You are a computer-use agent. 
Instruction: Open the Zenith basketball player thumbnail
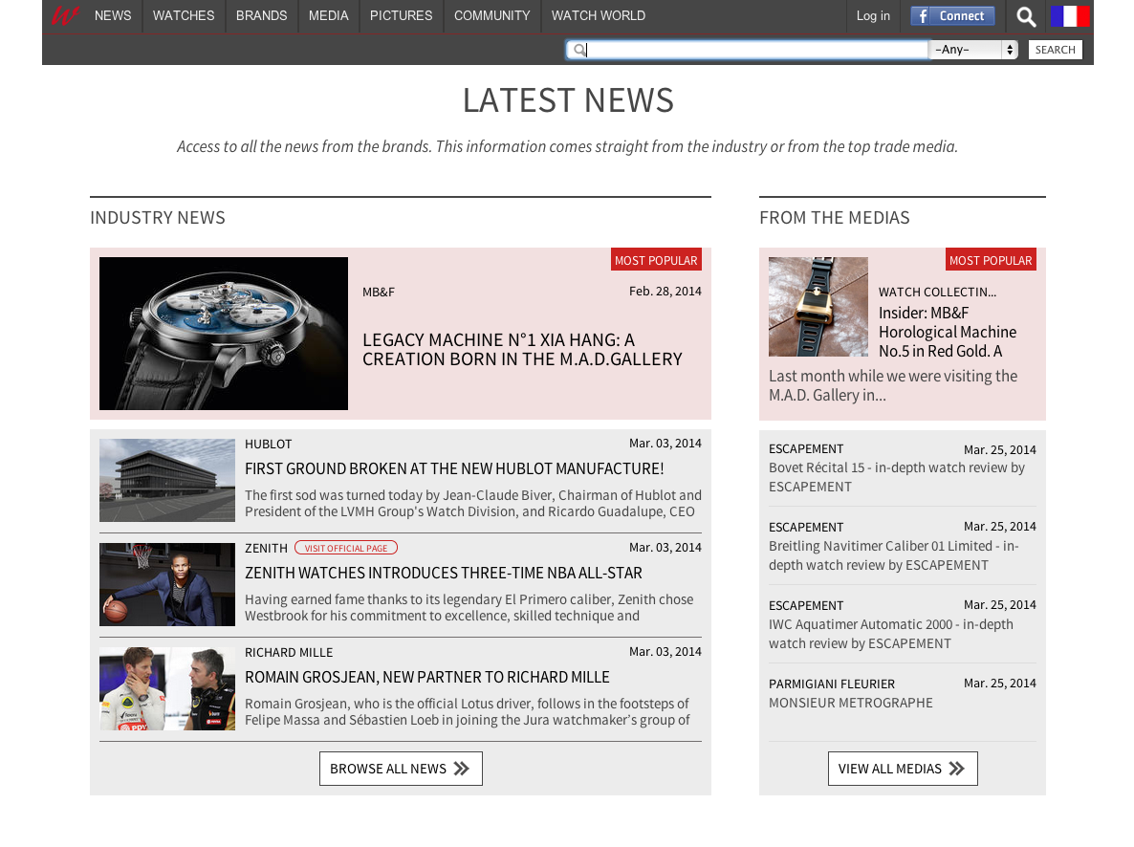click(167, 584)
